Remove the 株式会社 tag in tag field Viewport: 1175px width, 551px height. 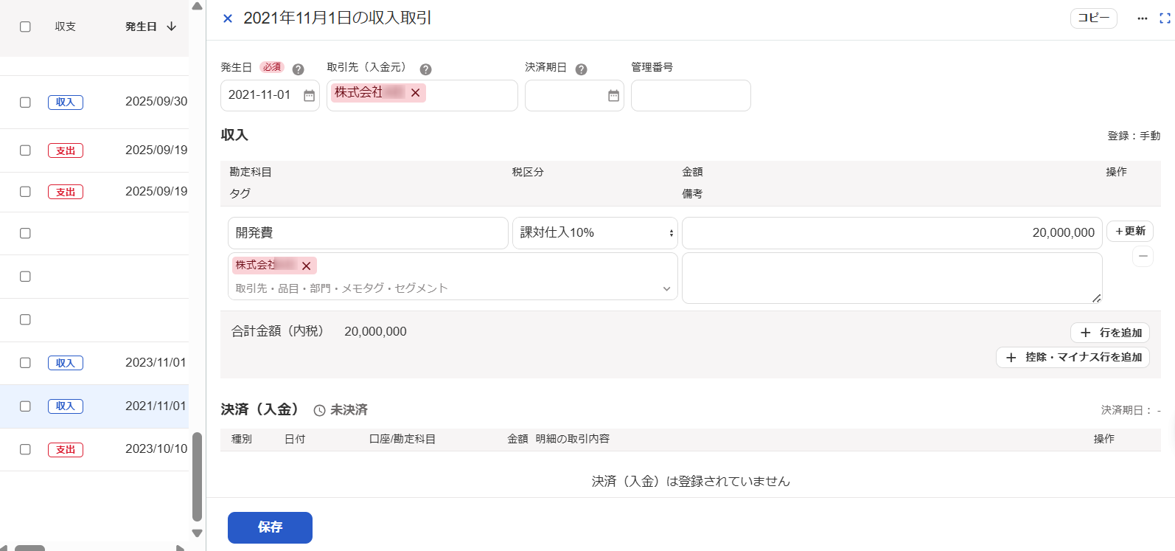pyautogui.click(x=307, y=266)
